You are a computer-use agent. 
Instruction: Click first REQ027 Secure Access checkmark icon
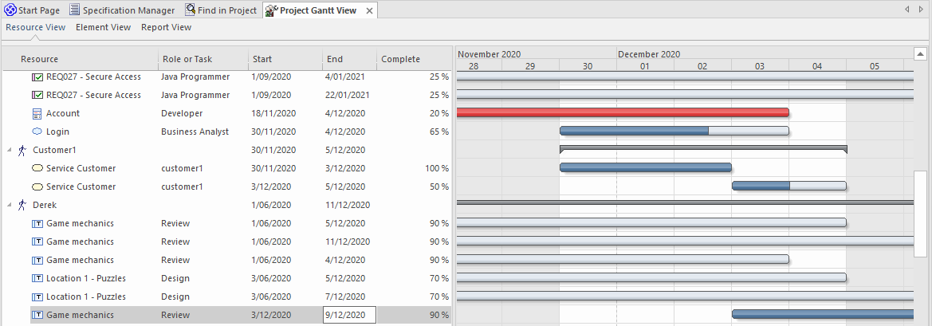point(37,77)
